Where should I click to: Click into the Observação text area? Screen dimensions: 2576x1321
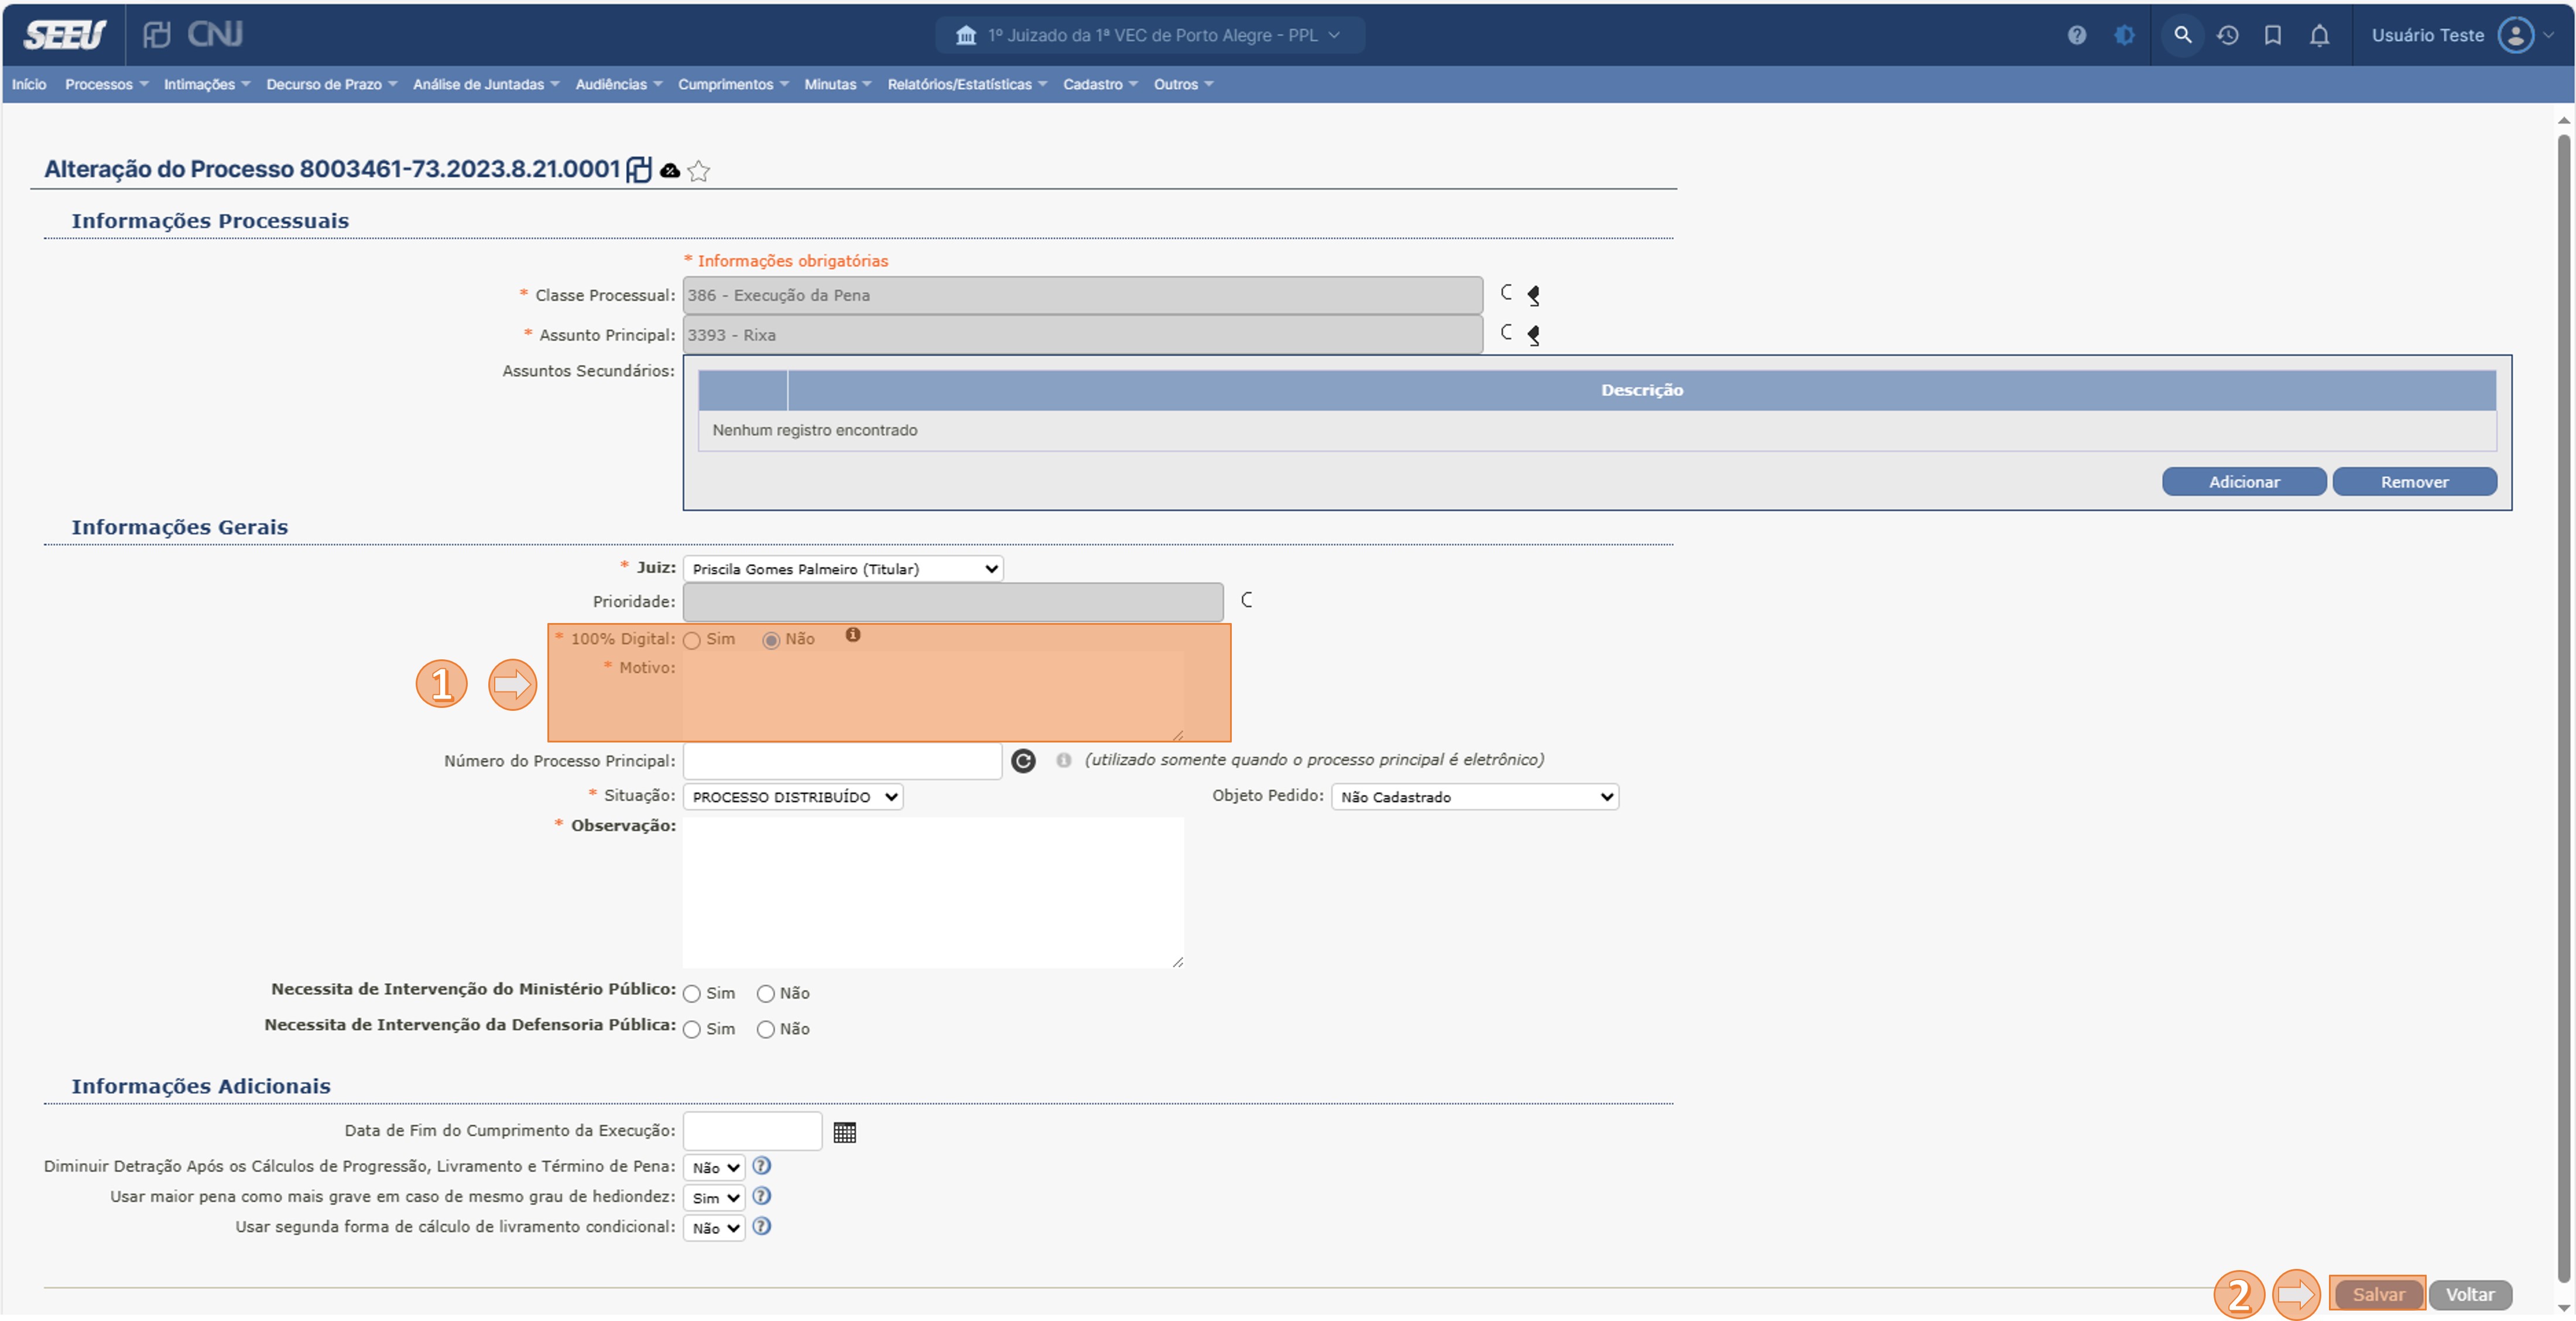pyautogui.click(x=933, y=893)
